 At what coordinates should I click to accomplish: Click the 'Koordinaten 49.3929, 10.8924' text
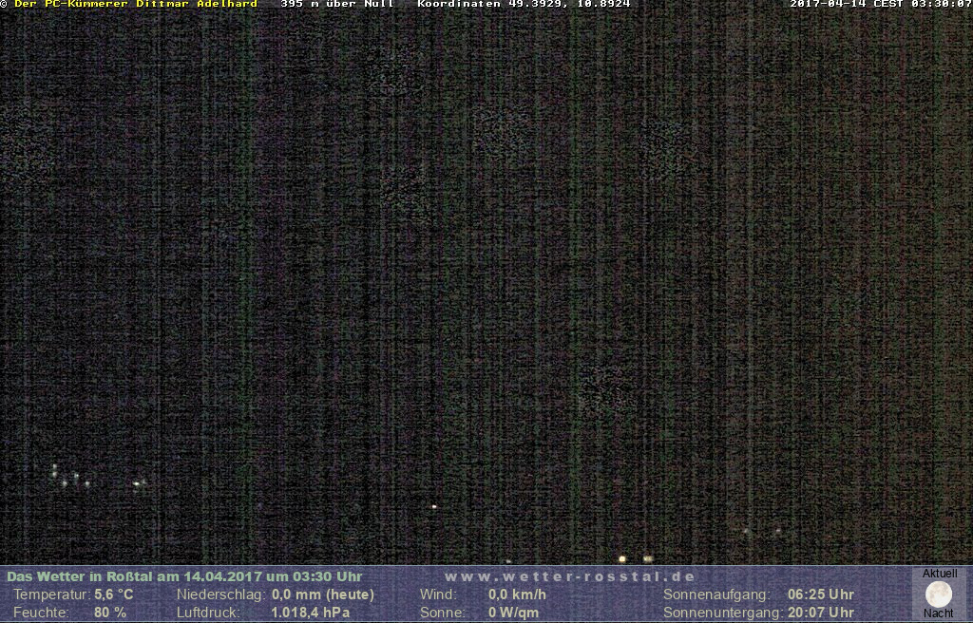pyautogui.click(x=523, y=4)
